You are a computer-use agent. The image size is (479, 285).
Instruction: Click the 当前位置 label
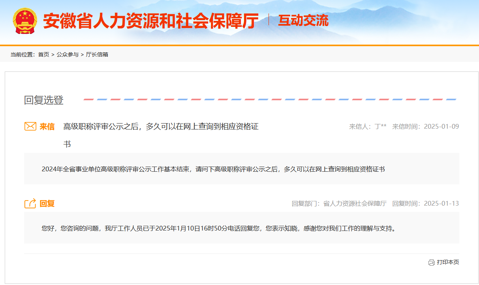(23, 54)
